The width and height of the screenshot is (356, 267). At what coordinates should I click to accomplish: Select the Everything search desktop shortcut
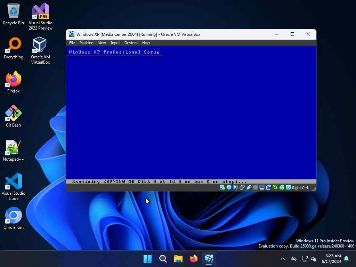[x=14, y=48]
